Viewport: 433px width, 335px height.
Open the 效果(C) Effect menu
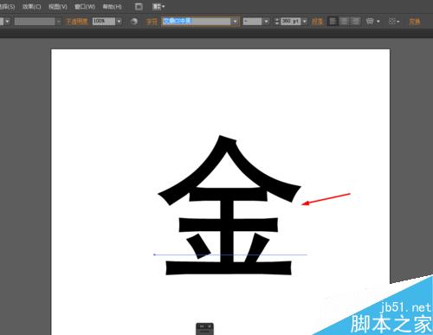click(32, 7)
